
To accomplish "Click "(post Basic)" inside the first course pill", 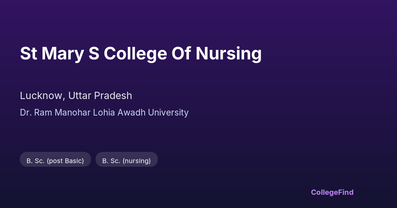I will point(65,161).
